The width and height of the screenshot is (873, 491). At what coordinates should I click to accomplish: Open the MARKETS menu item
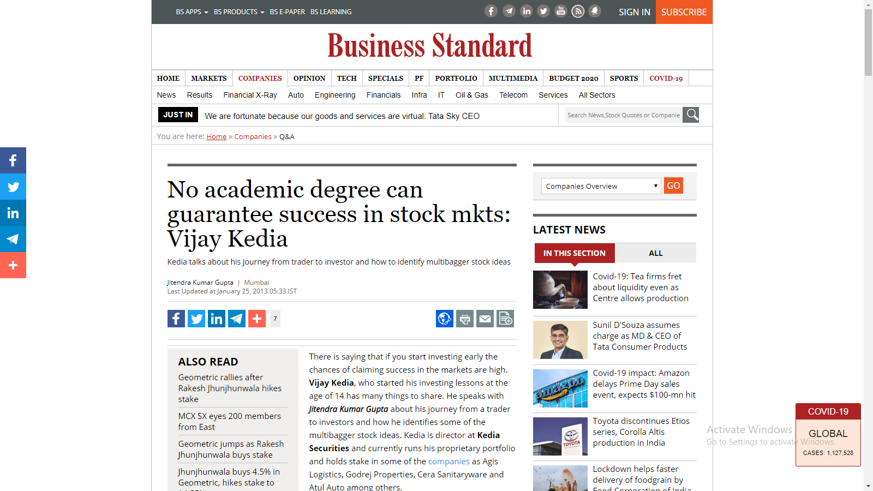click(209, 78)
